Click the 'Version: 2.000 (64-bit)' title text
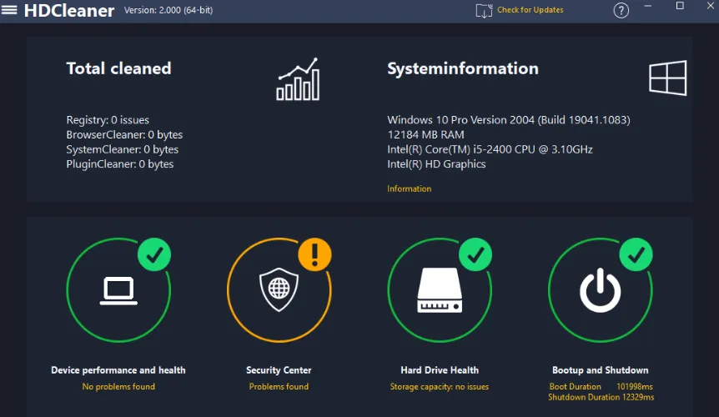Viewport: 719px width, 417px height. pos(168,10)
